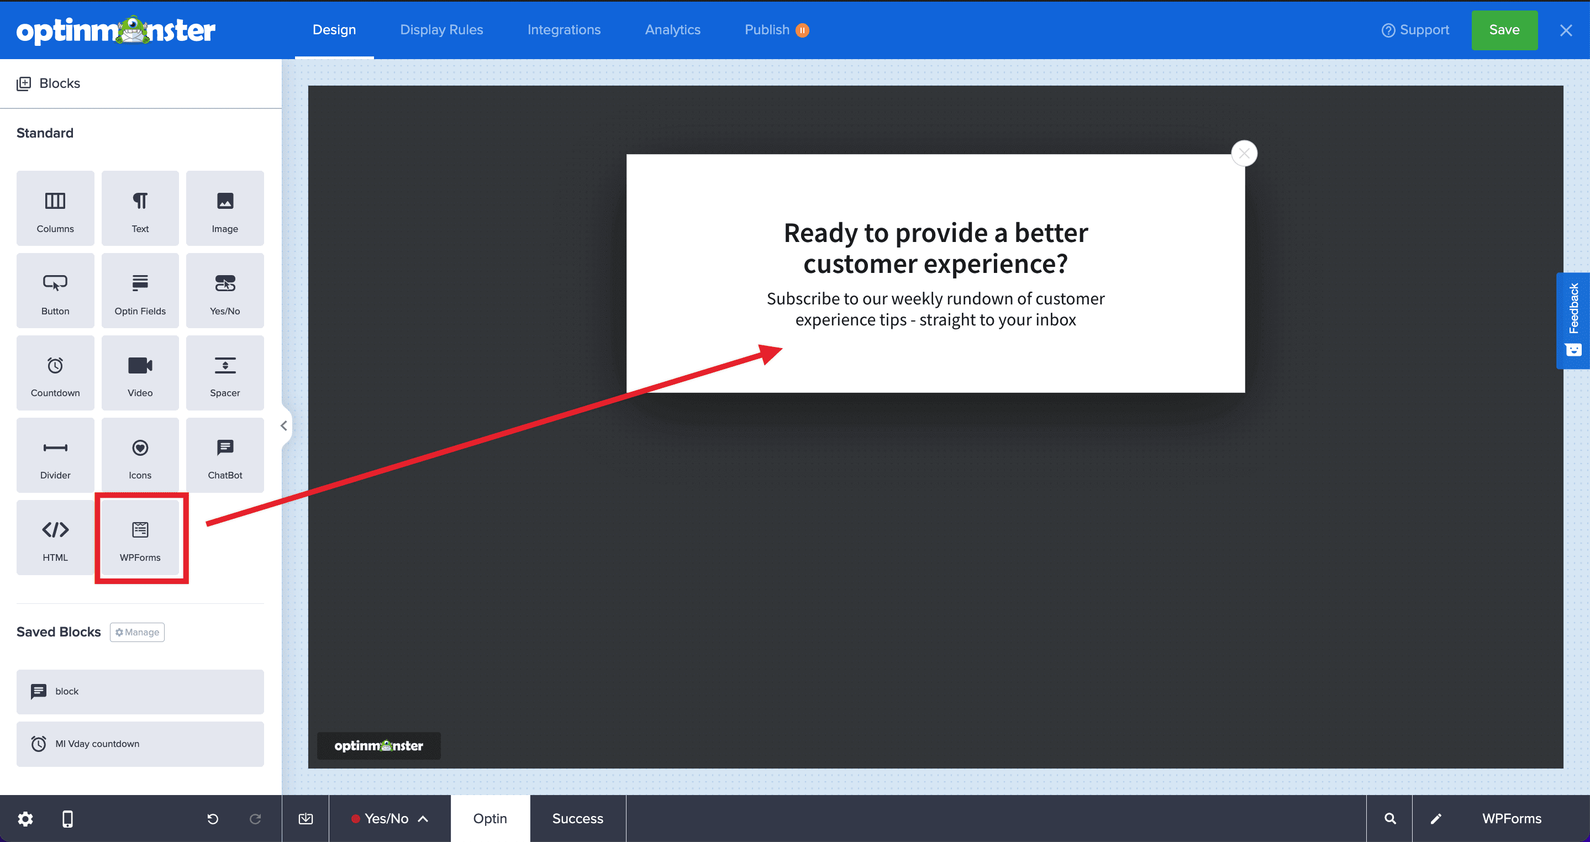Open Manage saved blocks
This screenshot has width=1590, height=842.
[137, 632]
